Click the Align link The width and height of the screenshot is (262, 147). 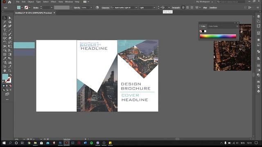[x=205, y=7]
